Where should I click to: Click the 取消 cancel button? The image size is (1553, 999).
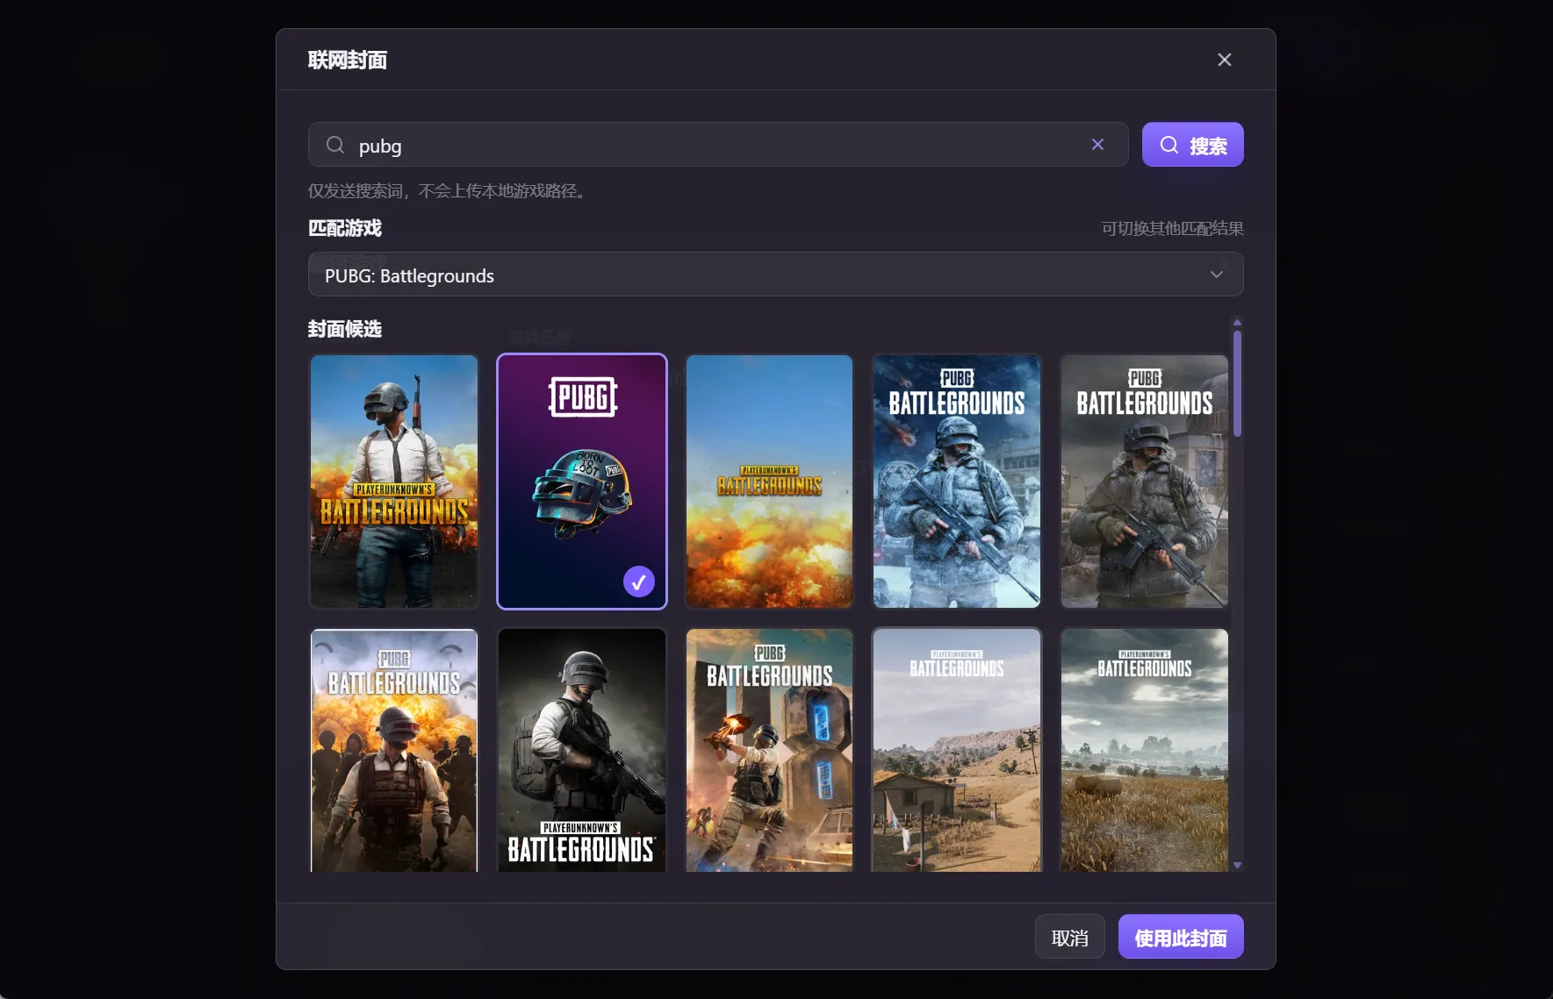point(1070,937)
